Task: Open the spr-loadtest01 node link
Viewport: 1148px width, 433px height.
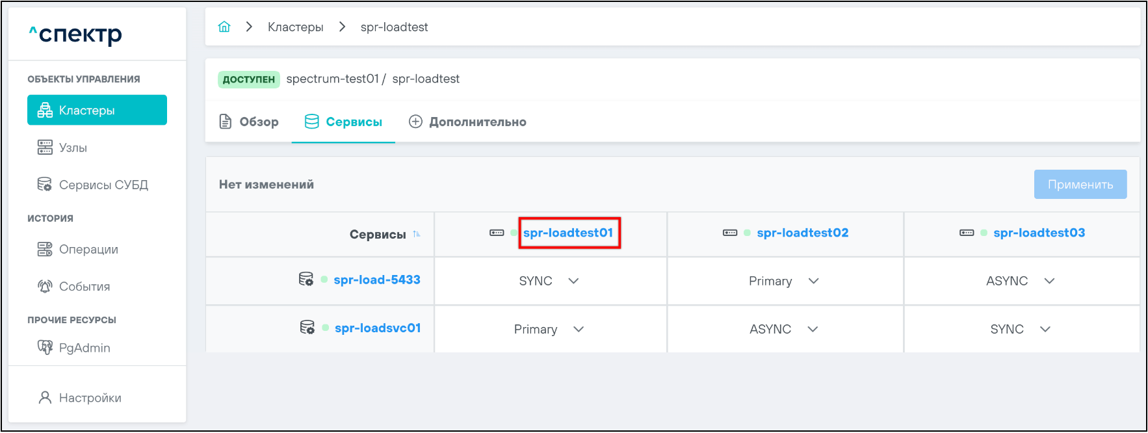Action: (568, 233)
